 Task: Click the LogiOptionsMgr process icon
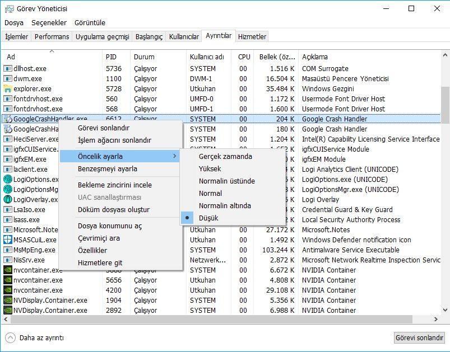[x=8, y=189]
